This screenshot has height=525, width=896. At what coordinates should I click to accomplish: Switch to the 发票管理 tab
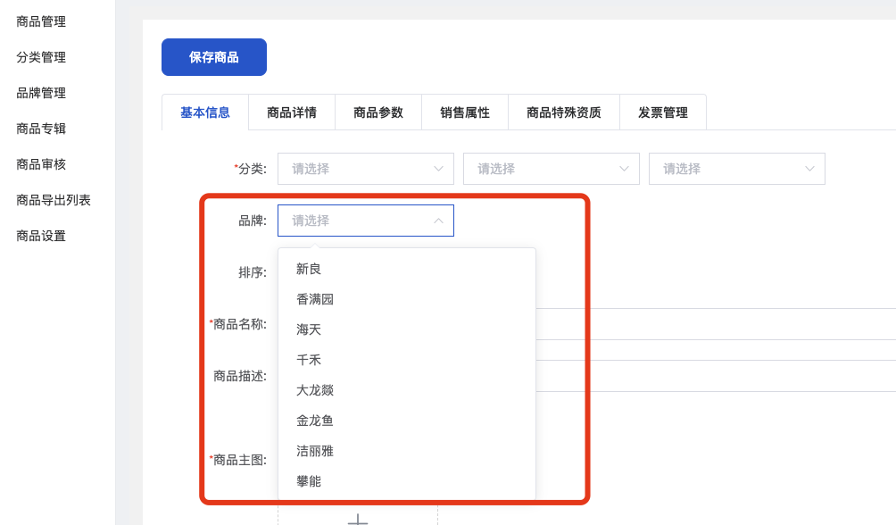(x=663, y=112)
